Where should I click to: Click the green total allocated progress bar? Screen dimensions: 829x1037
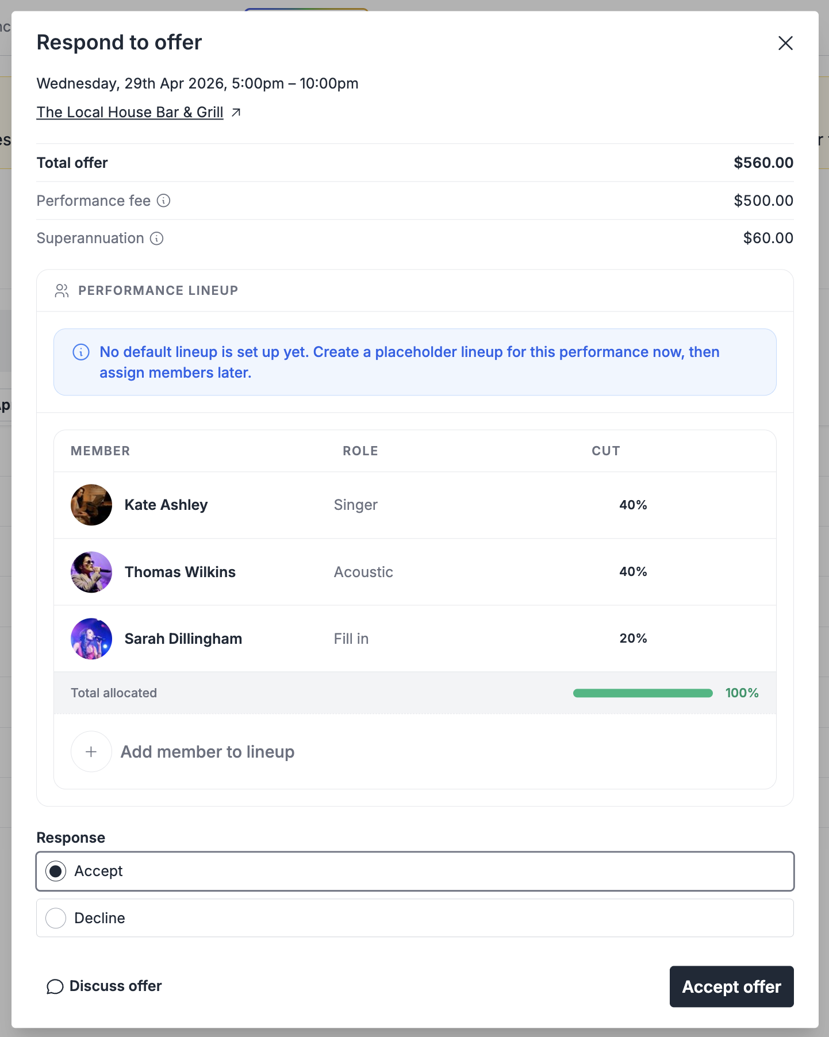click(x=643, y=693)
